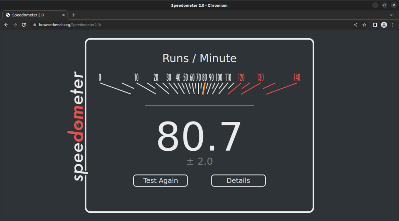Open a new tab with plus
Screen dimensions: 399x221
coord(74,15)
